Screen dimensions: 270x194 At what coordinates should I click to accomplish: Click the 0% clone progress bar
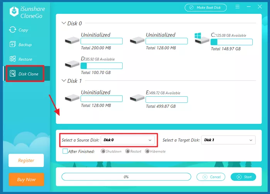[x=126, y=177]
